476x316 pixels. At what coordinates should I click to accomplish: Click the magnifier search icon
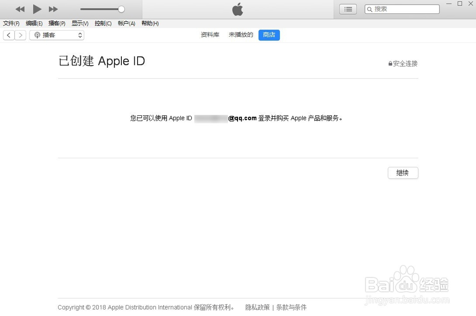(369, 10)
